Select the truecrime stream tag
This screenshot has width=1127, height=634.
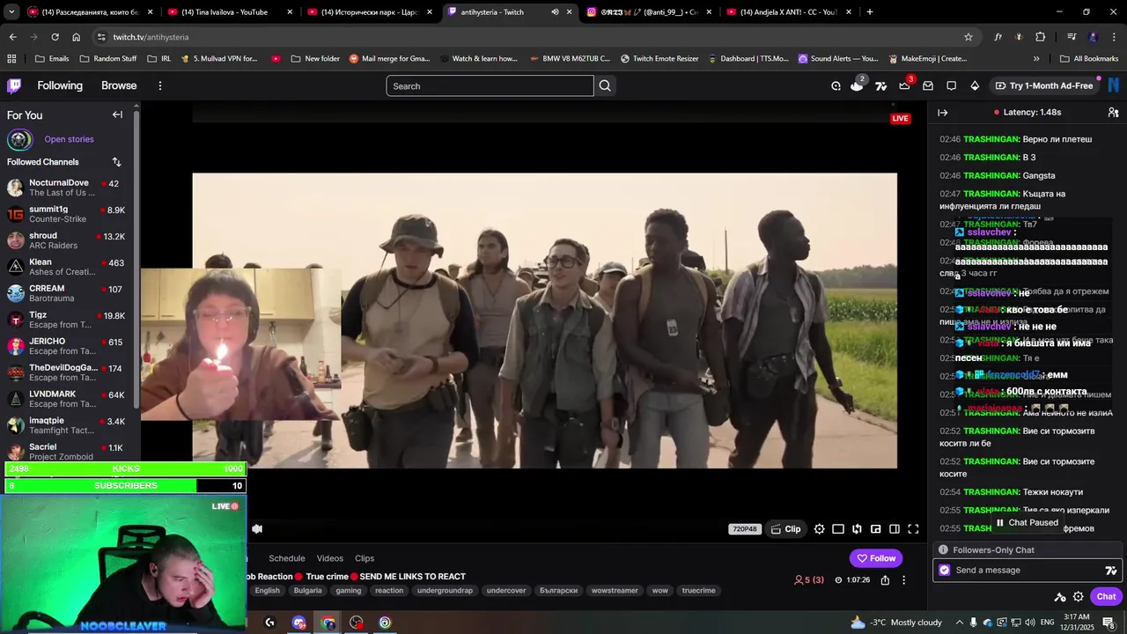click(698, 591)
